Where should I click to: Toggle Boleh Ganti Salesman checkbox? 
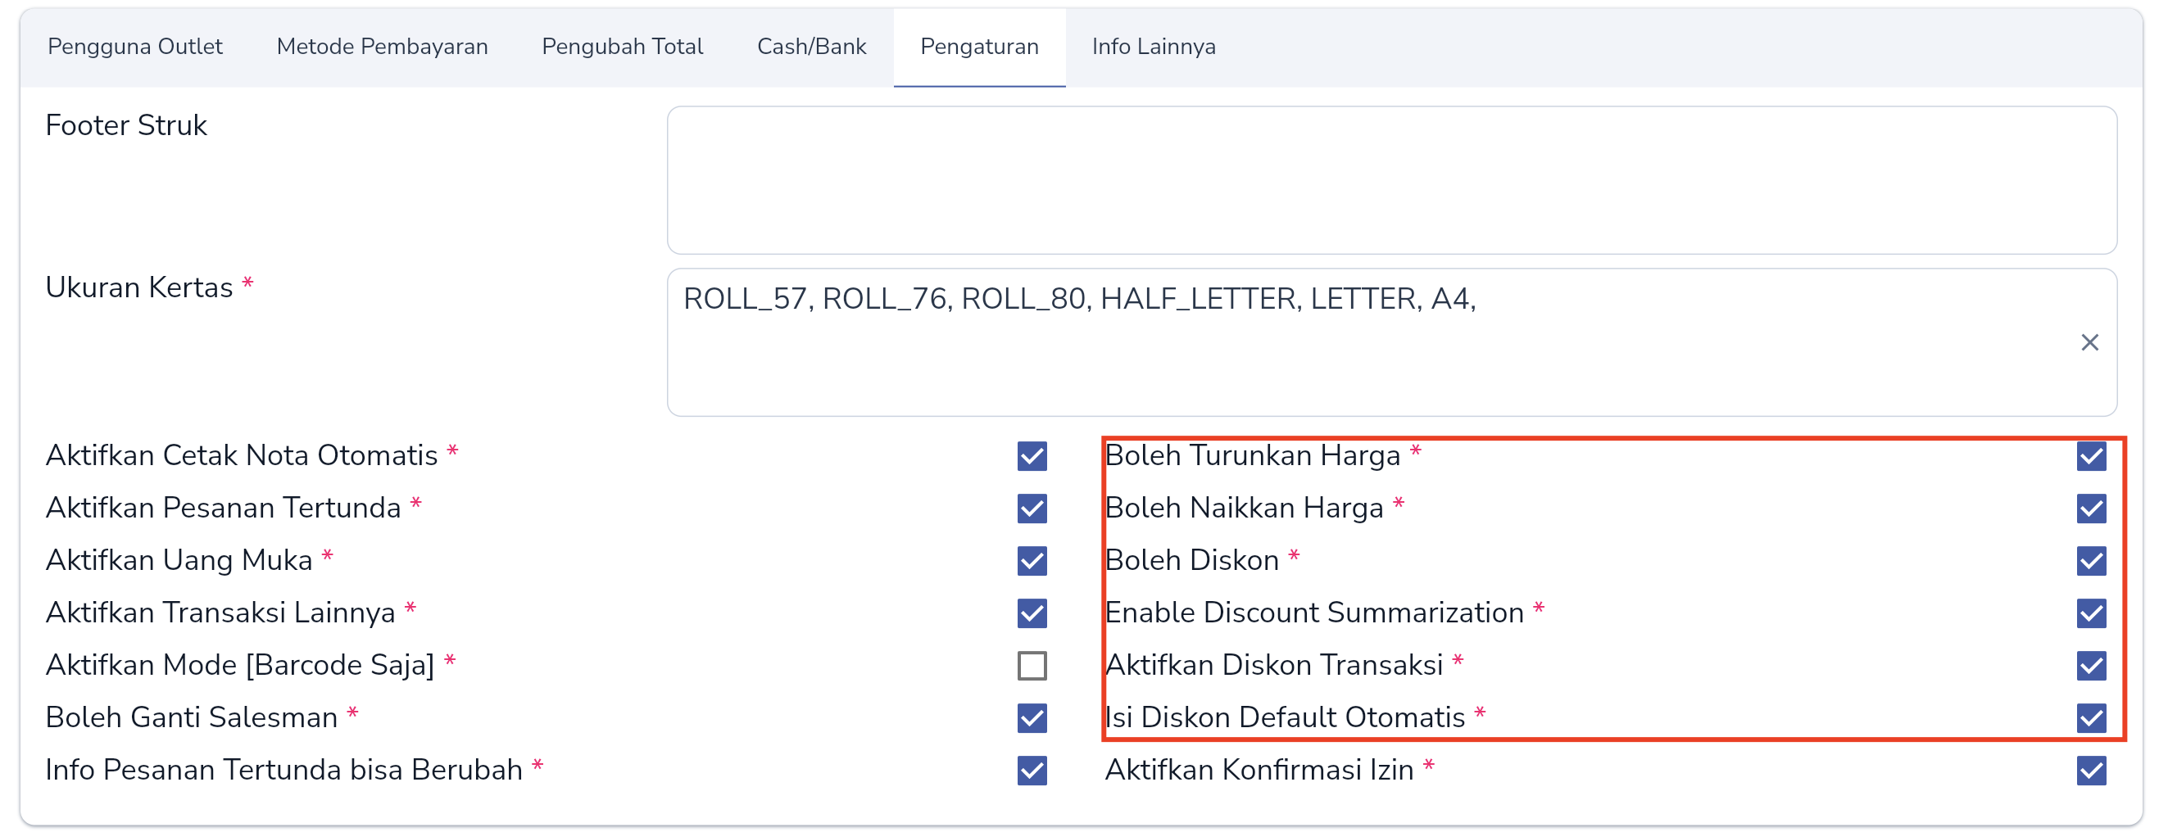click(1032, 717)
